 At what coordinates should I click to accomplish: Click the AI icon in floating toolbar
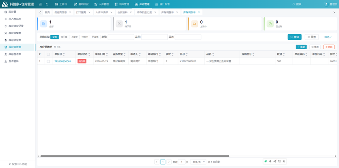(x=284, y=161)
